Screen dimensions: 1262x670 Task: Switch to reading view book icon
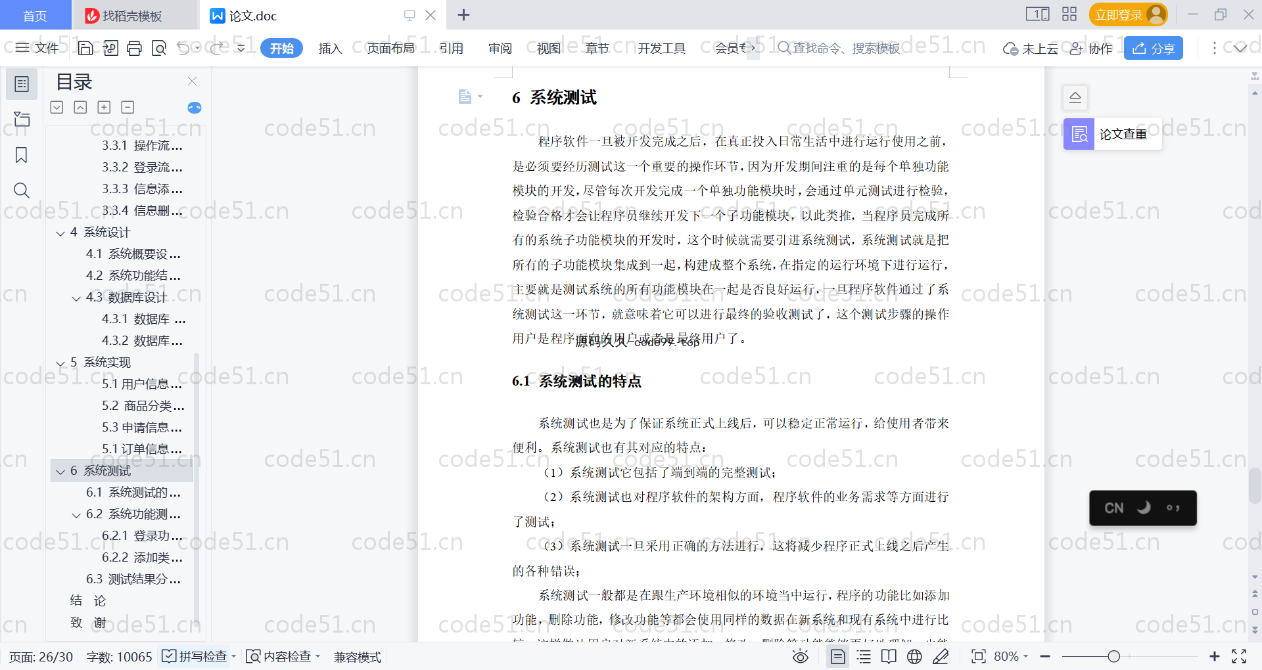click(889, 656)
